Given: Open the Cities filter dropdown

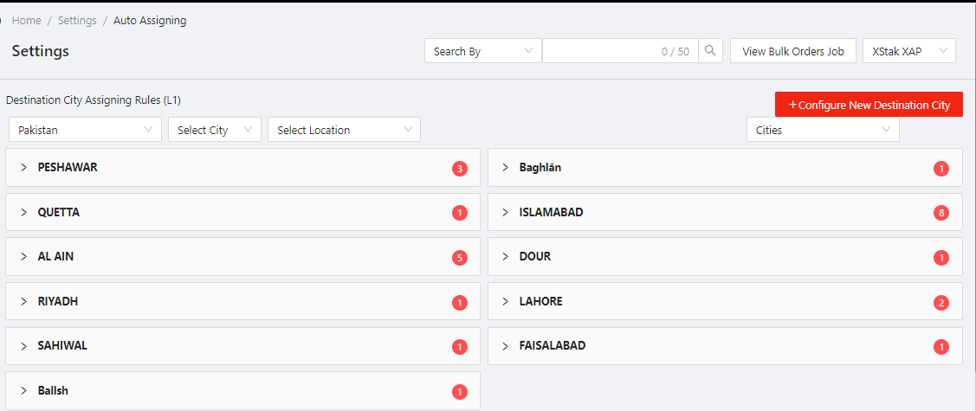Looking at the screenshot, I should pyautogui.click(x=822, y=130).
